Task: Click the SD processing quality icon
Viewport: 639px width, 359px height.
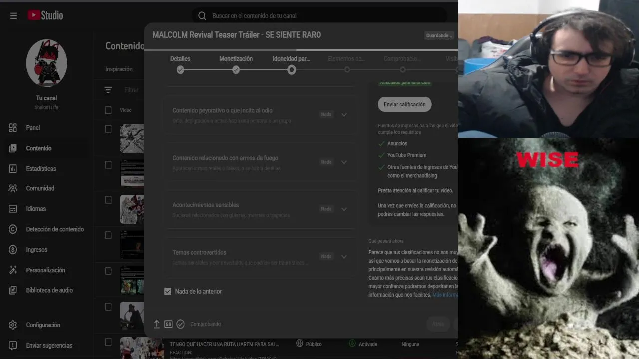Action: [168, 324]
